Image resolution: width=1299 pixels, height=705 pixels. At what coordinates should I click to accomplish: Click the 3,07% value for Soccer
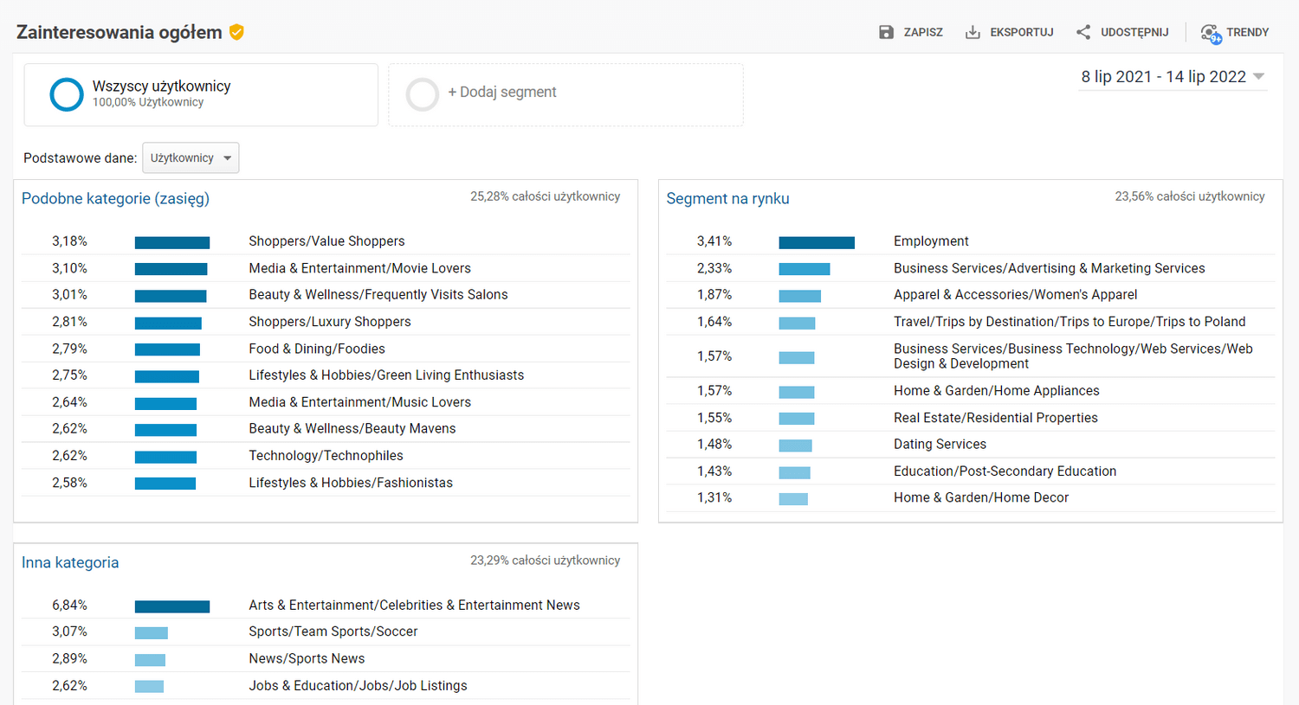(69, 631)
